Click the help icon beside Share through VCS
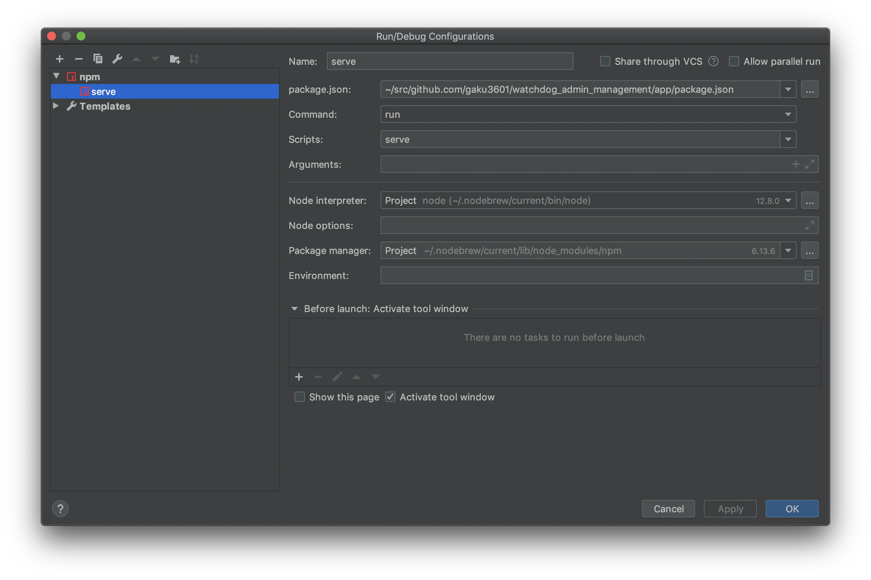This screenshot has height=580, width=871. [x=713, y=61]
